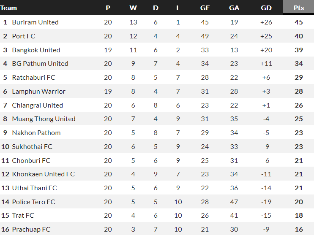The height and width of the screenshot is (235, 314).
Task: Click Ratchaburi FC team name
Action: point(33,78)
